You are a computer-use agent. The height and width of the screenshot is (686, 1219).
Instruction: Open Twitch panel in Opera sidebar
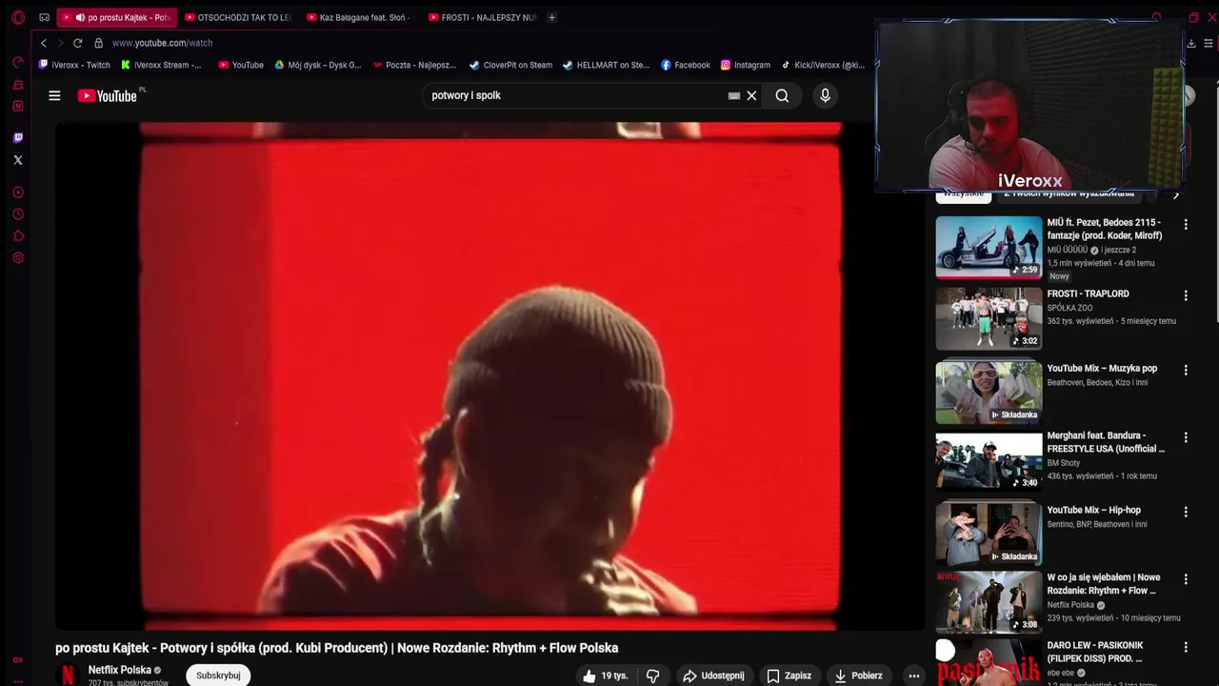[17, 138]
